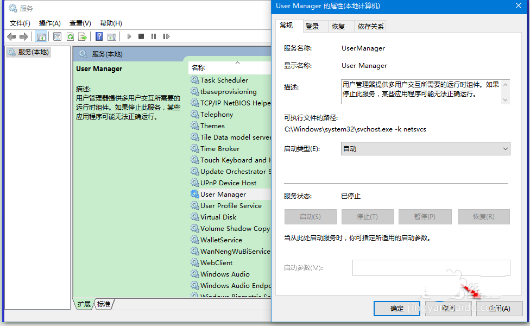Click the export list icon
The image size is (530, 326).
(x=83, y=36)
